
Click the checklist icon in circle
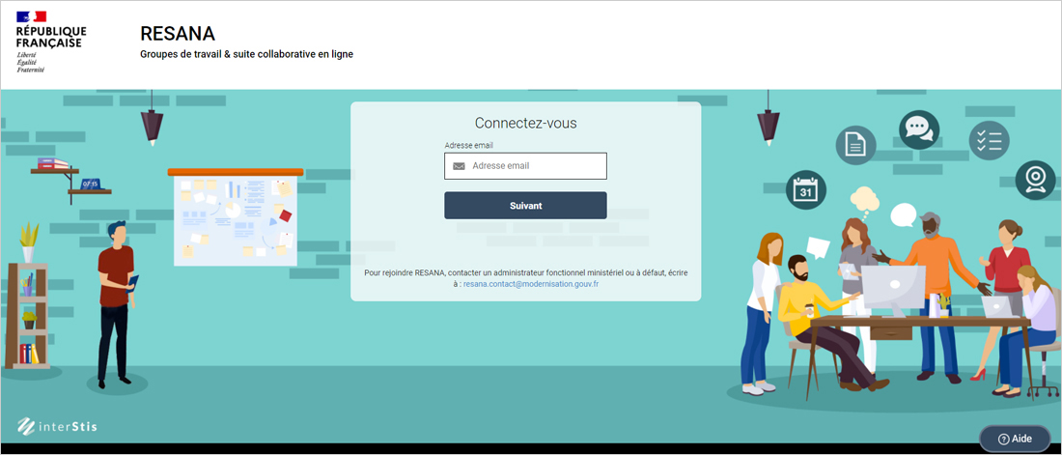tap(989, 140)
